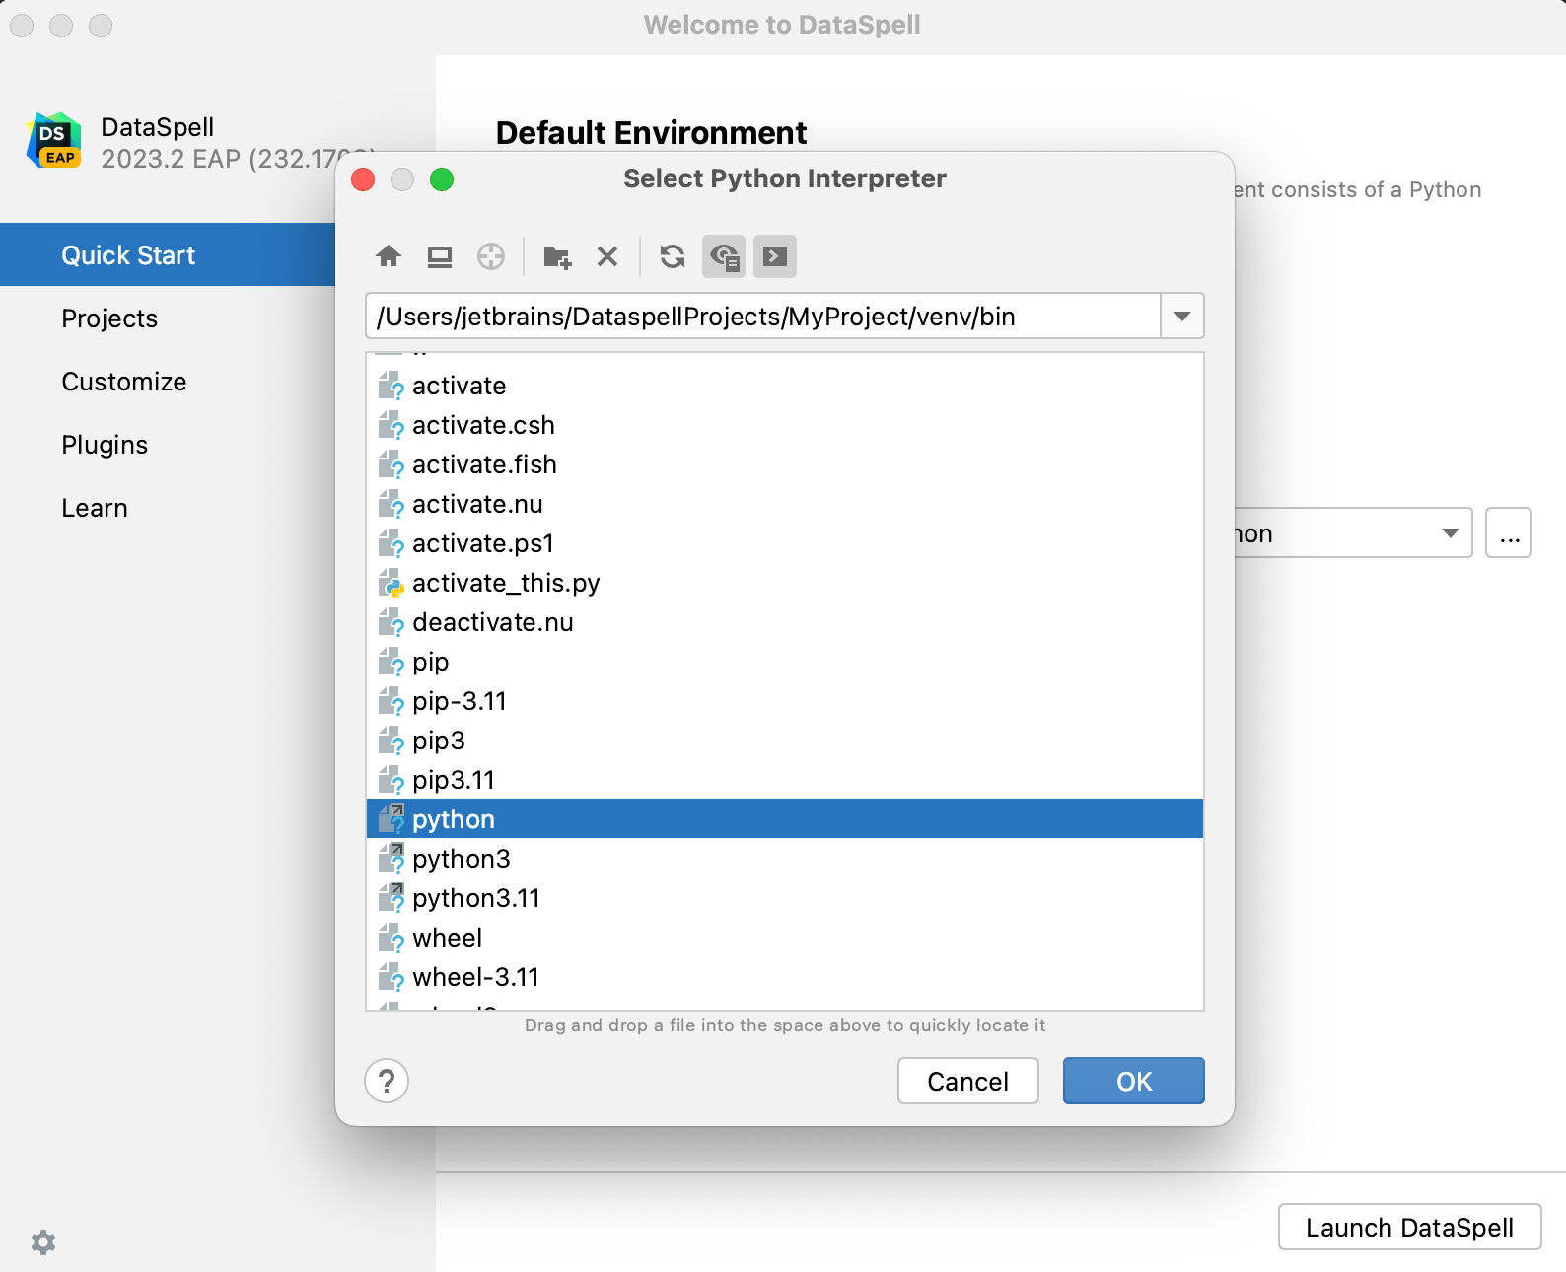Click the DataSpell EAP logo
Screen dimensions: 1566x1272
[x=54, y=141]
